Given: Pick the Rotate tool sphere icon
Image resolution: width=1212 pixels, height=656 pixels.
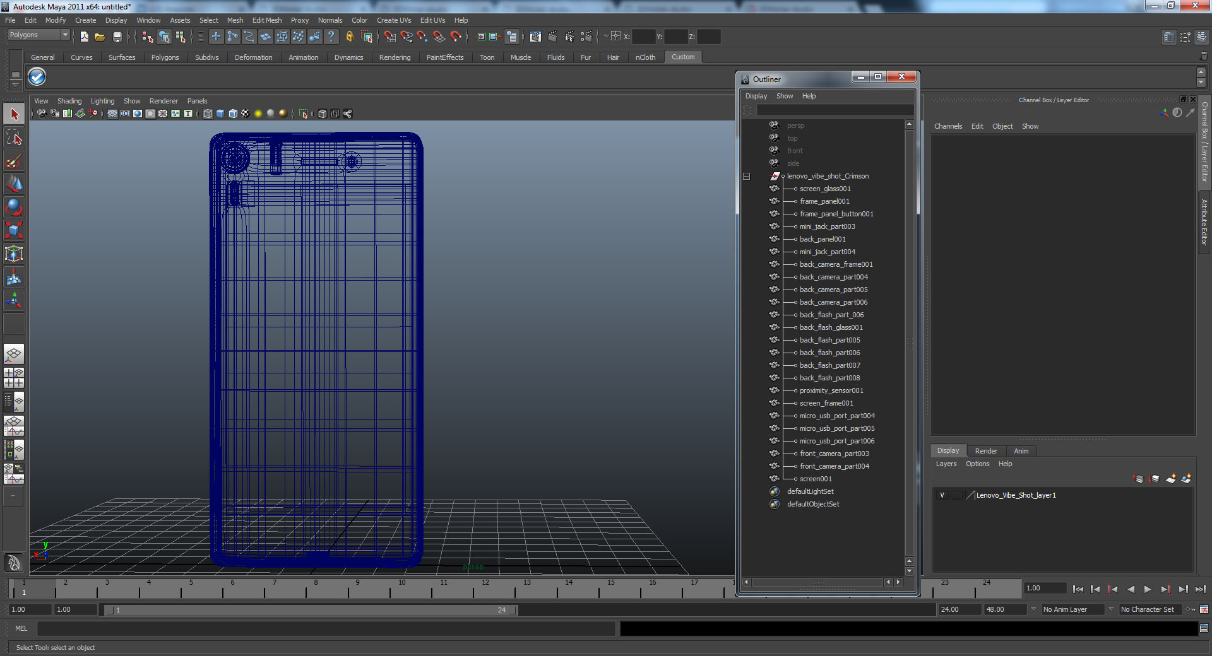Looking at the screenshot, I should (14, 207).
